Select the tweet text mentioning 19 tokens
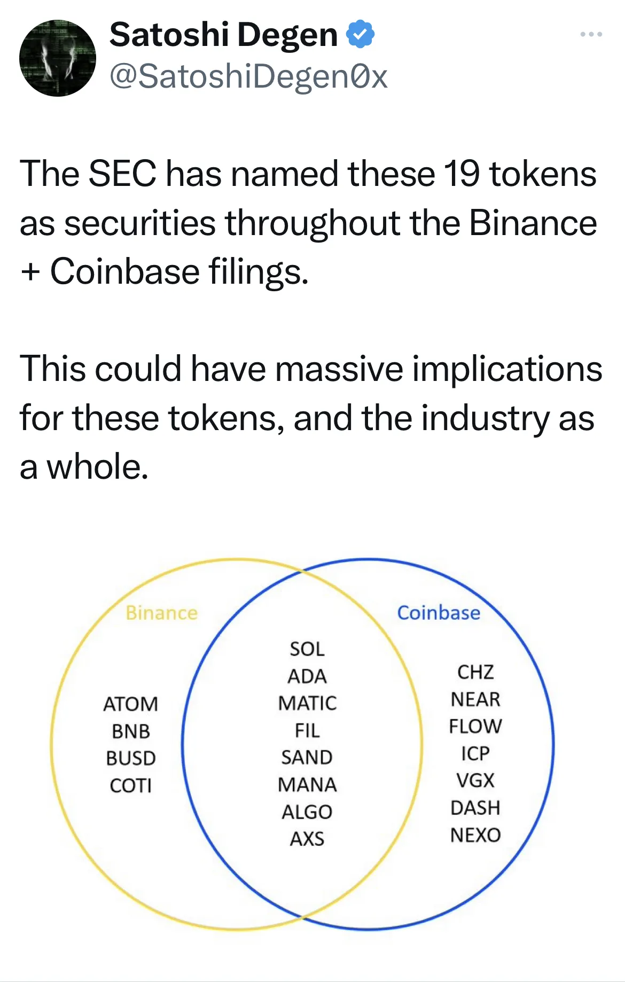 coord(307,219)
